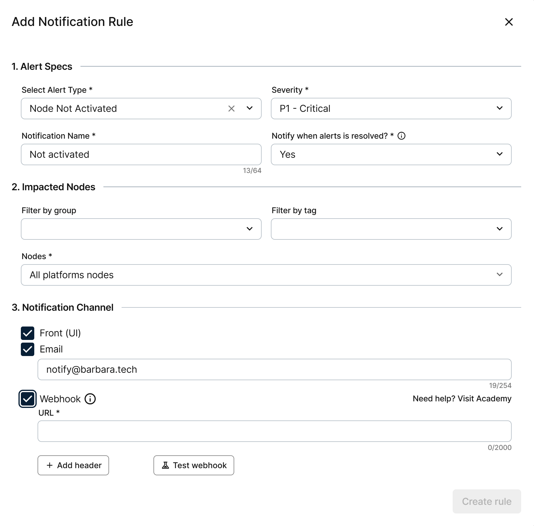Viewport: 534px width, 526px height.
Task: Expand the Filter by group dropdown
Action: coord(141,229)
